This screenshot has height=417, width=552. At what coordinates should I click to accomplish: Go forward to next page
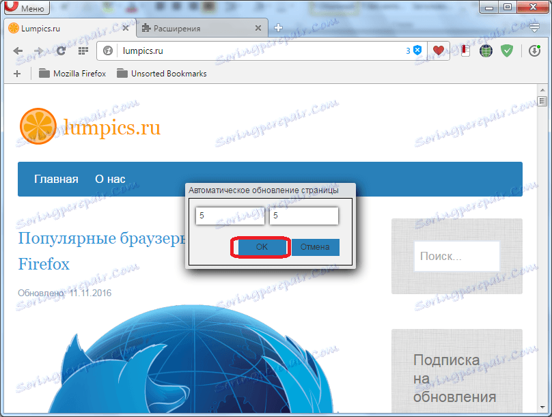[x=39, y=51]
